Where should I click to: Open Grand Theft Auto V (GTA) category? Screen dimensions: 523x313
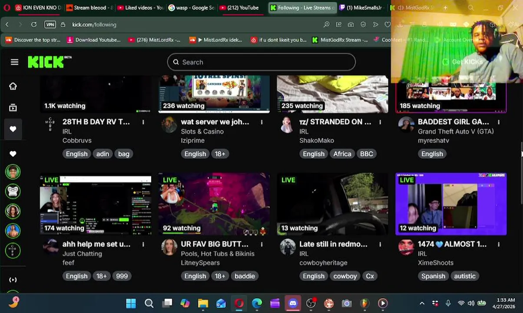click(456, 131)
